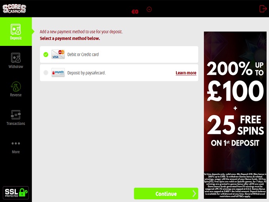Screen dimensions: 269x202
Task: Expand the balance dropdown chevron
Action: pyautogui.click(x=149, y=9)
